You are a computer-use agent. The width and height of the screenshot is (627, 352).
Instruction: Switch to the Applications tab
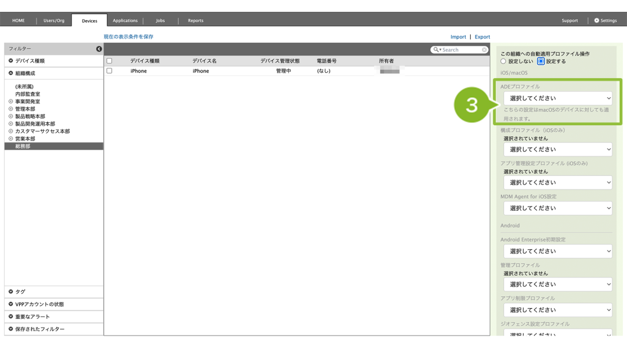[125, 21]
